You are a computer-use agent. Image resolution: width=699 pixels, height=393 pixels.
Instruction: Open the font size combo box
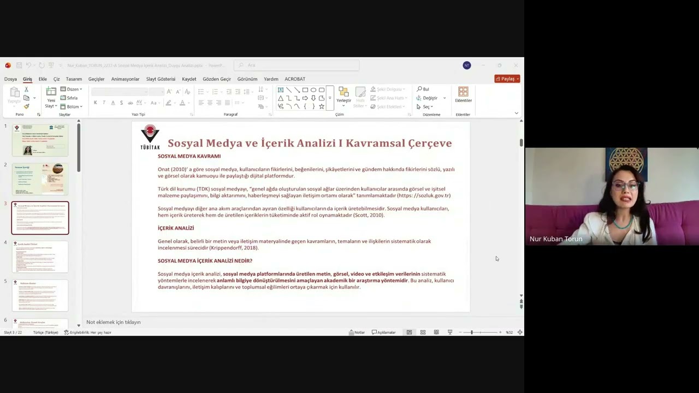(x=157, y=92)
